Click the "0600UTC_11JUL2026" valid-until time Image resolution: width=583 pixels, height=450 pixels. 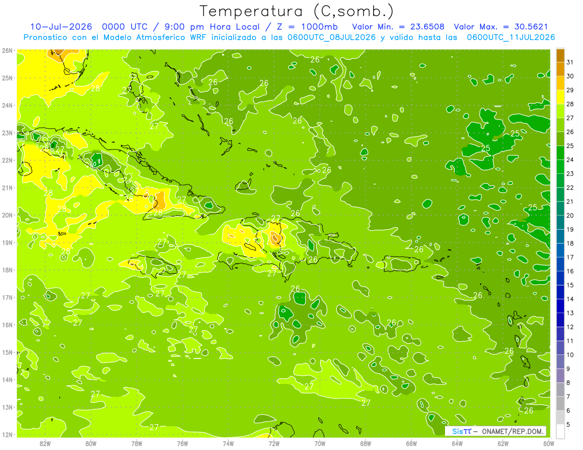(x=511, y=37)
